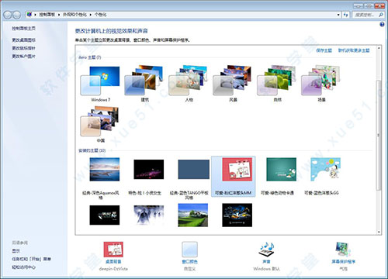Click the back navigation arrow

pos(8,15)
